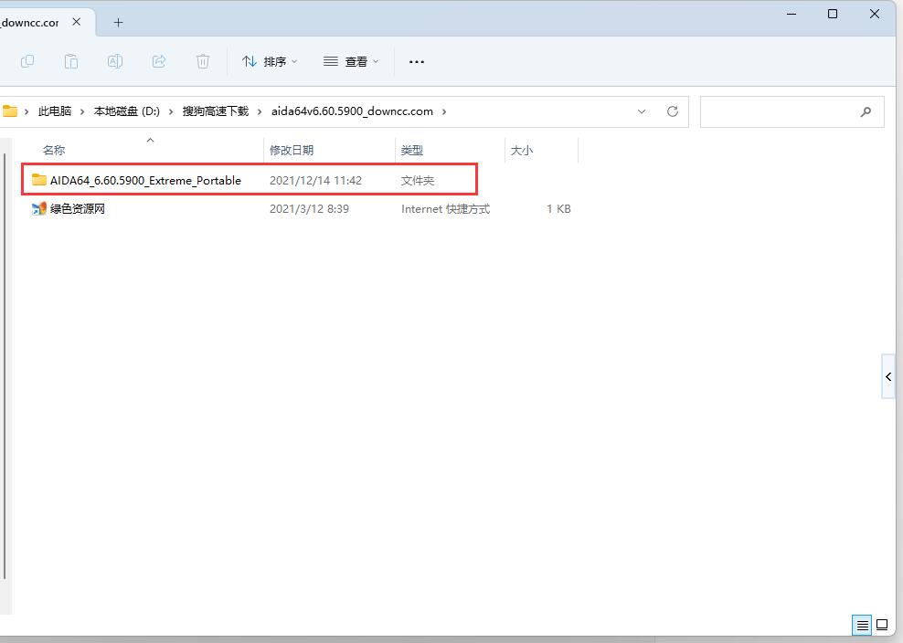903x643 pixels.
Task: Open the more options ellipsis menu
Action: [417, 61]
